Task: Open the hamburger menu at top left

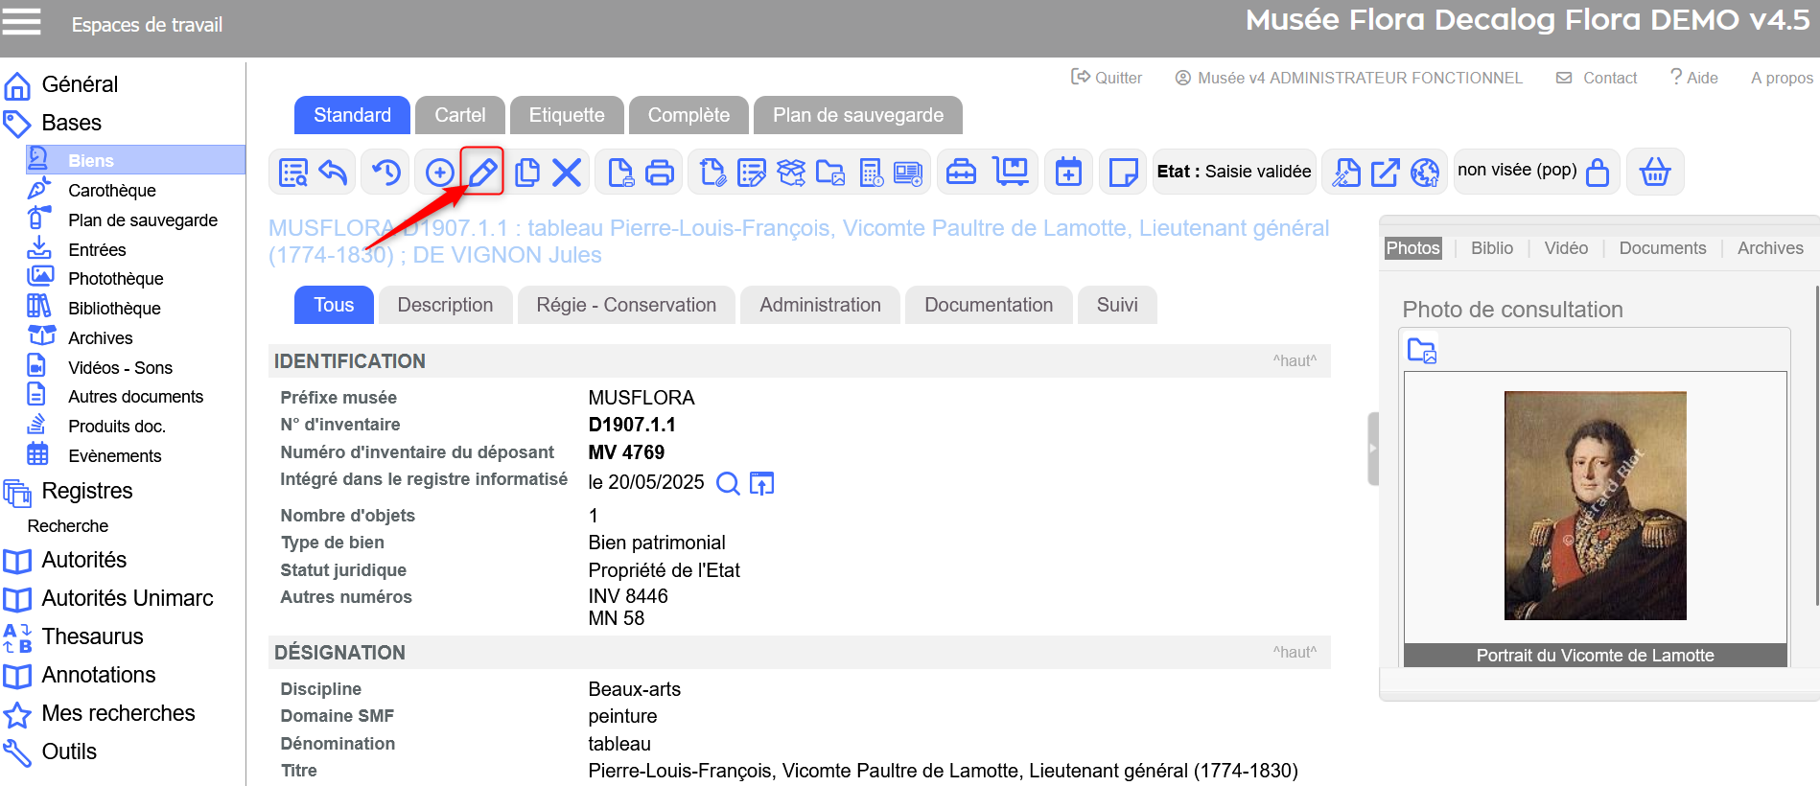Action: coord(22,22)
